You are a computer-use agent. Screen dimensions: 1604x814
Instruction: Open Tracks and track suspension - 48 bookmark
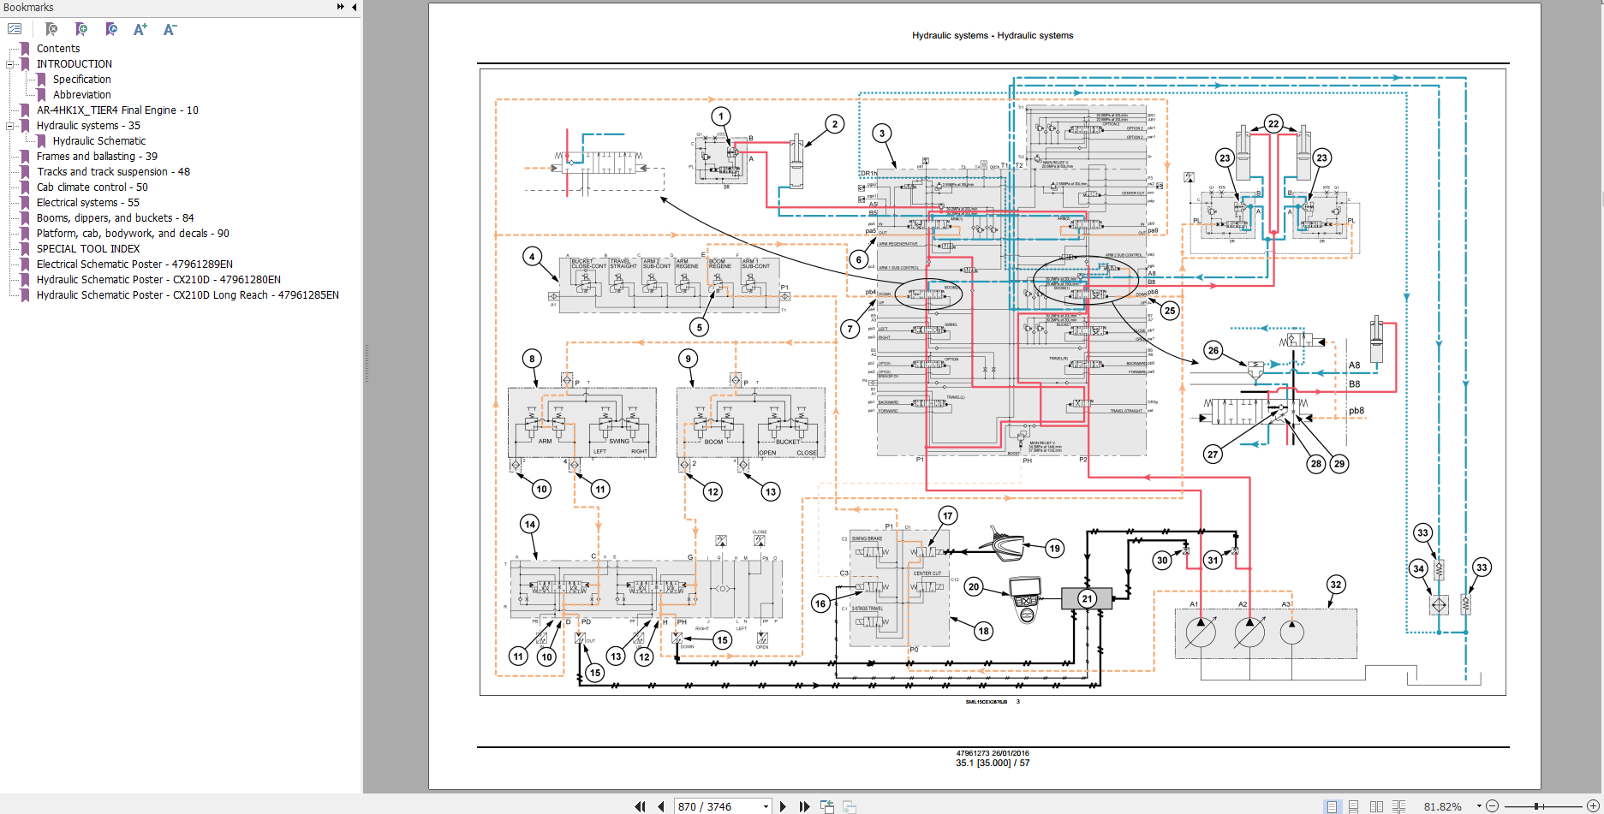(x=113, y=172)
